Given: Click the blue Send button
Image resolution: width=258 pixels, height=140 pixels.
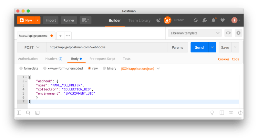Looking at the screenshot, I should pos(200,47).
